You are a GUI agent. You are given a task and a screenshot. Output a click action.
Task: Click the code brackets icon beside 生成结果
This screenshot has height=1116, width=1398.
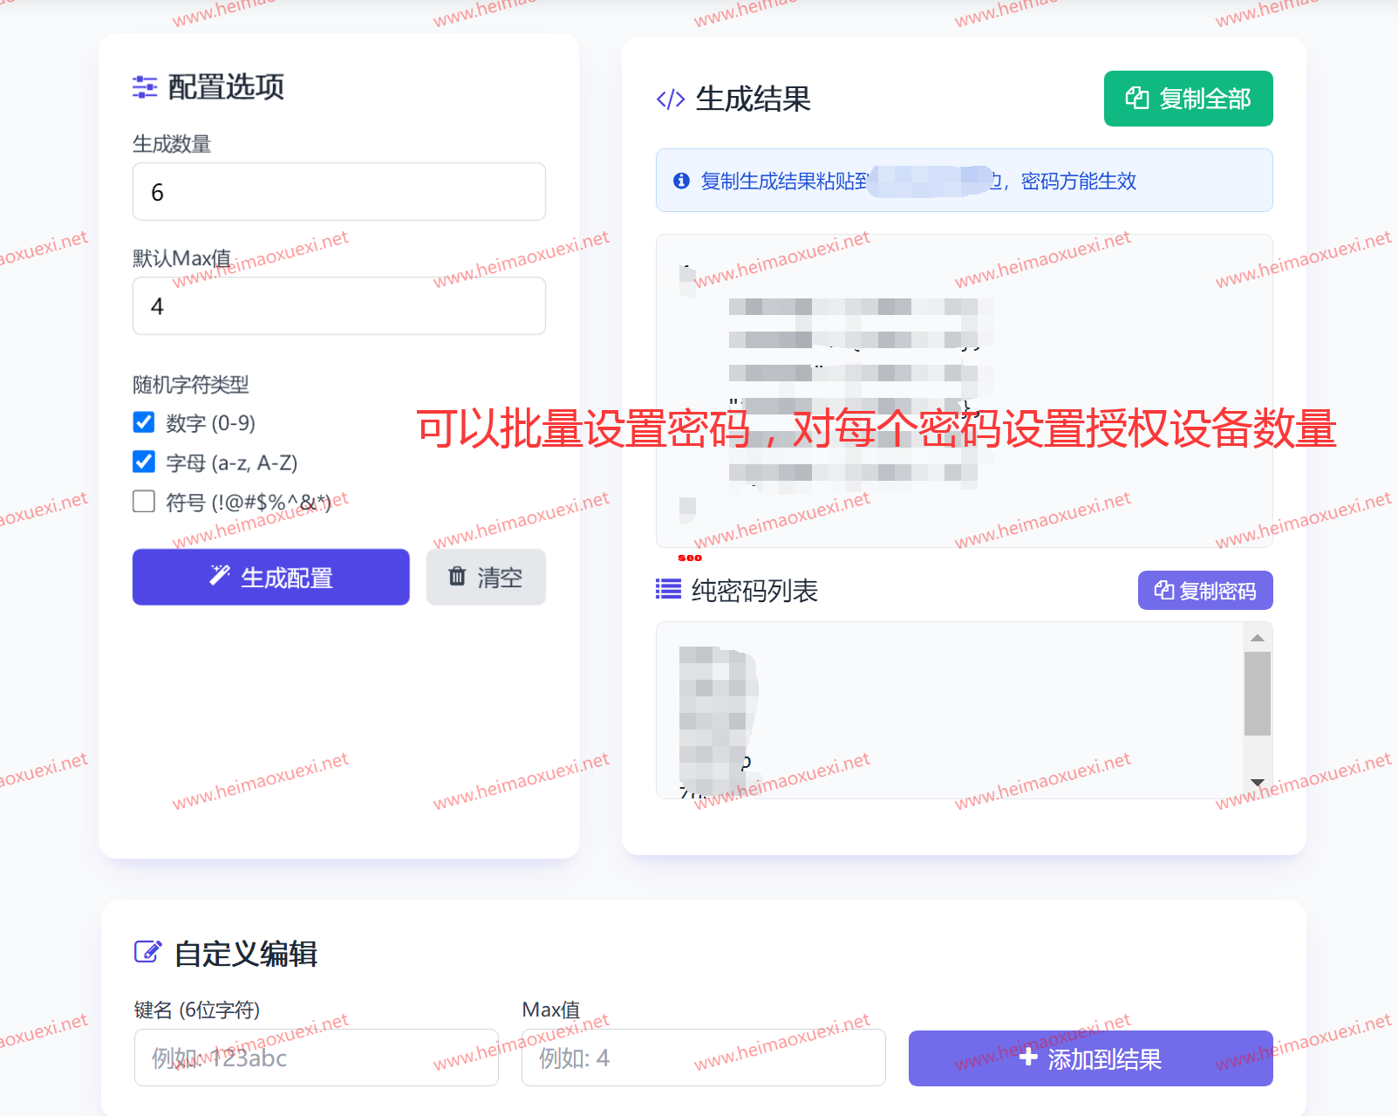(670, 99)
